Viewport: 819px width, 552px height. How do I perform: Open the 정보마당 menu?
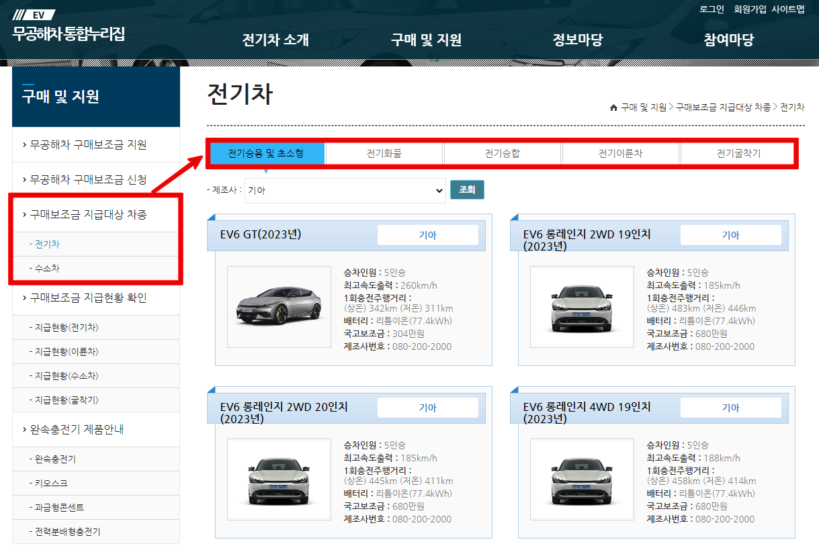pos(579,40)
